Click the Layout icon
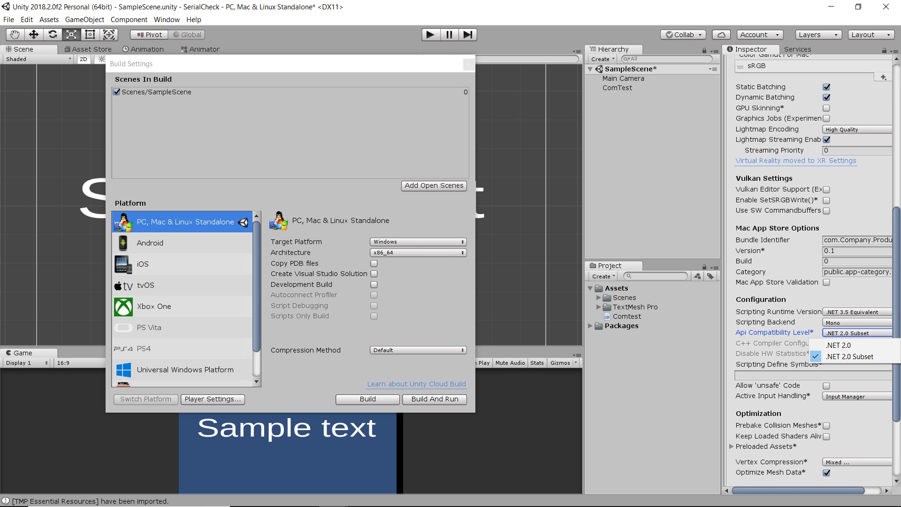 pyautogui.click(x=870, y=34)
